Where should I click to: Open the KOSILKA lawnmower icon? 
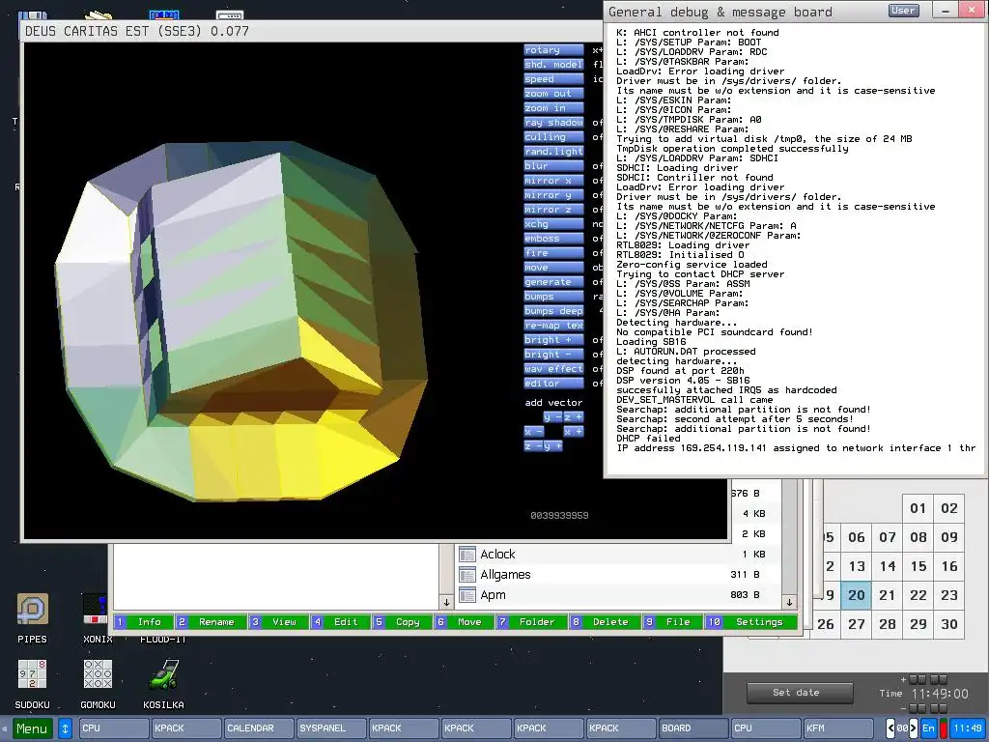pyautogui.click(x=163, y=674)
